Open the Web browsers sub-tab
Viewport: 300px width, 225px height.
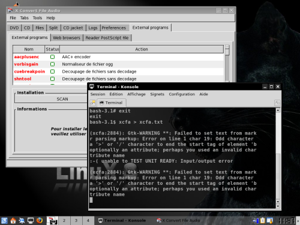point(67,38)
